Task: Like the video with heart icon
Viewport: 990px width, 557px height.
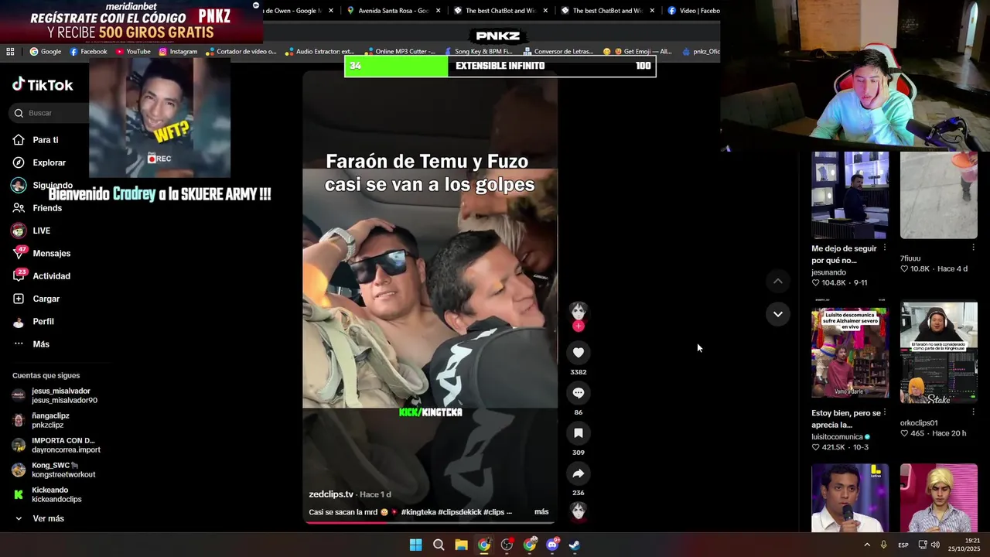Action: click(578, 353)
